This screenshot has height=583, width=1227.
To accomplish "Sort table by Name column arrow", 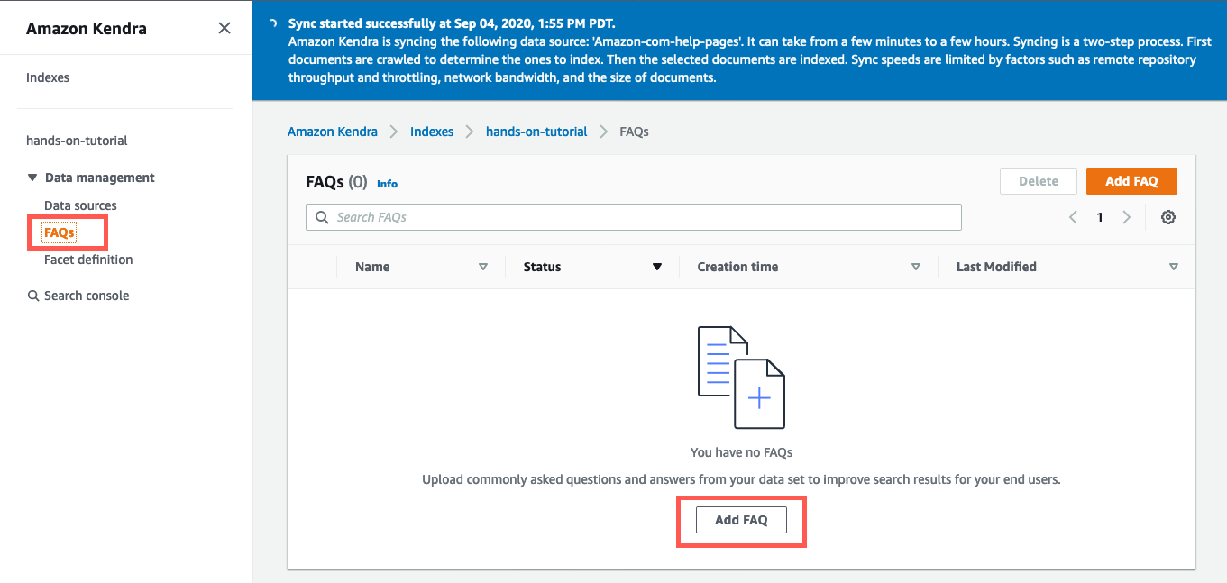I will point(483,267).
